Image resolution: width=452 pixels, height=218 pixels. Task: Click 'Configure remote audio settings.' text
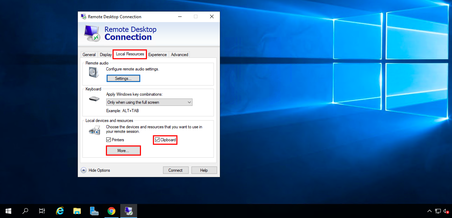133,69
